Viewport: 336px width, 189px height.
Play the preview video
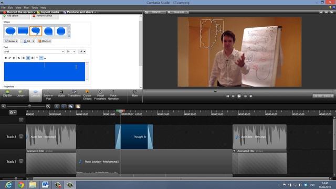(x=239, y=96)
